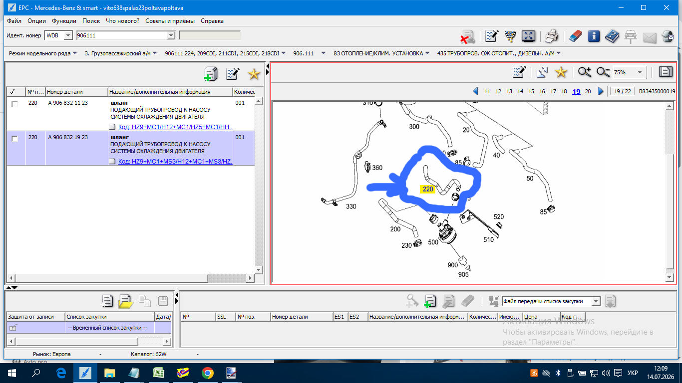Zoom out the diagram with magnifier minus
Image resolution: width=682 pixels, height=383 pixels.
point(603,72)
